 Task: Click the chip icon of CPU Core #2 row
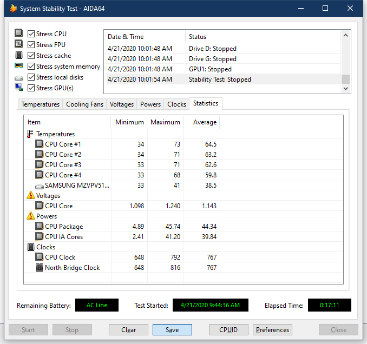39,154
